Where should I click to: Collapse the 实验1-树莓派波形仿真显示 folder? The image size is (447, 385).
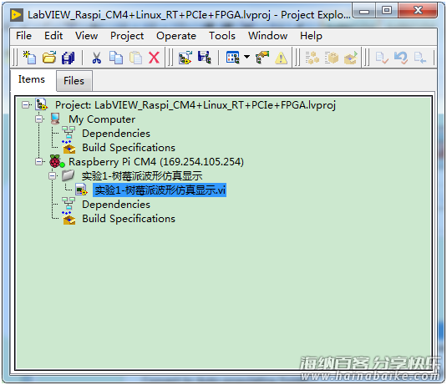(x=52, y=176)
